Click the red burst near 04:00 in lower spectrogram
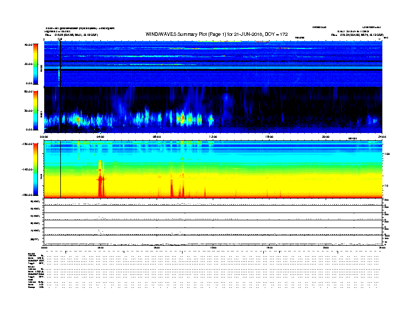The width and height of the screenshot is (412, 318). coord(101,179)
